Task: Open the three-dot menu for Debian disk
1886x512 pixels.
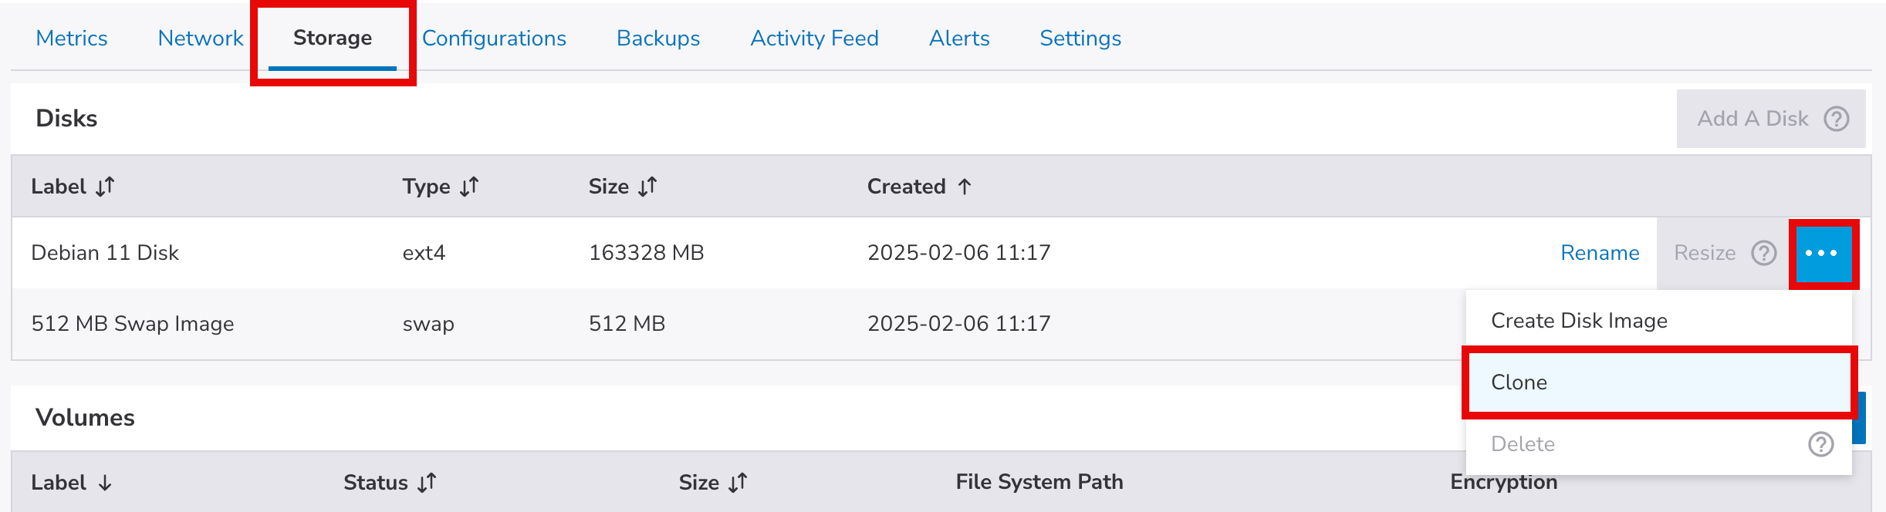Action: pos(1822,253)
